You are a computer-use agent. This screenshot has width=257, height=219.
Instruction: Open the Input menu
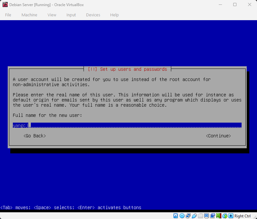pyautogui.click(x=71, y=15)
